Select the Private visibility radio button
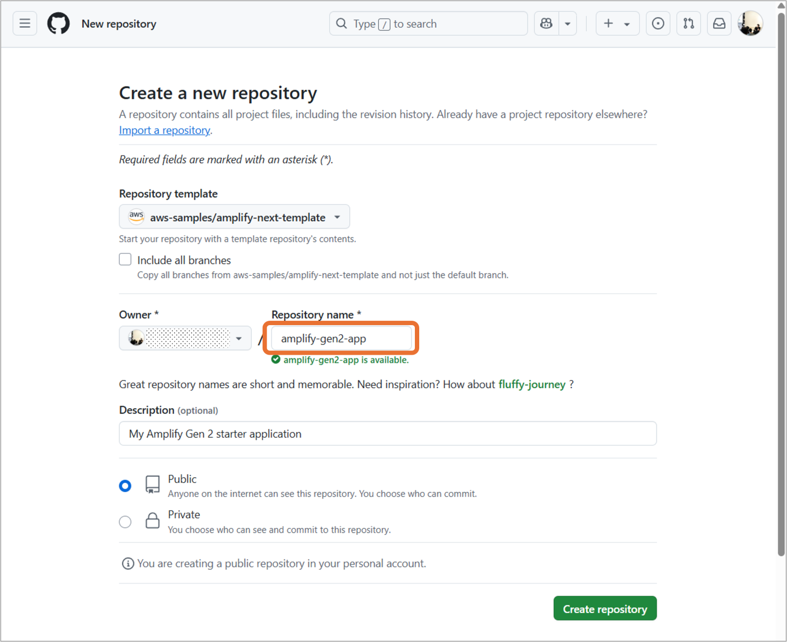Image resolution: width=787 pixels, height=642 pixels. pyautogui.click(x=125, y=522)
